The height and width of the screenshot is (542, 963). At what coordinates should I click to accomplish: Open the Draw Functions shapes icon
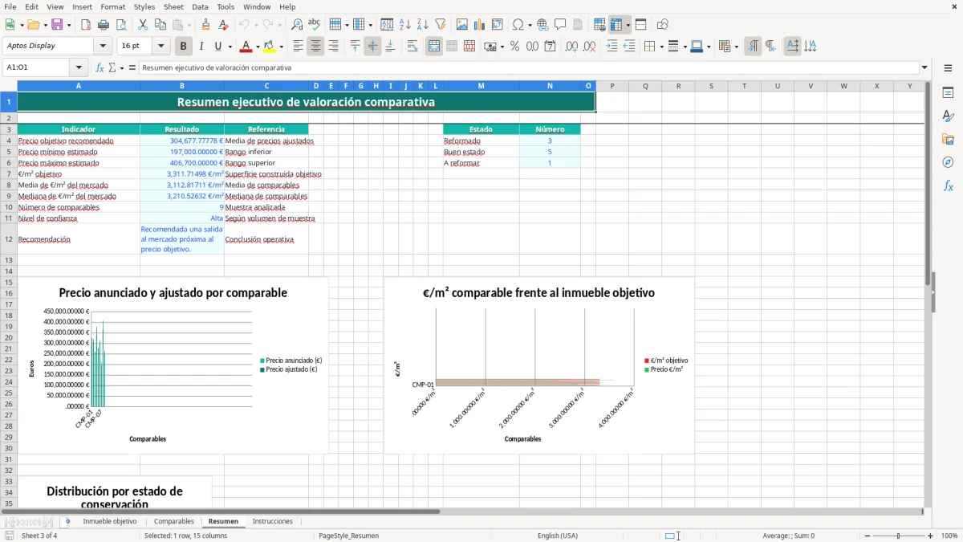(662, 25)
